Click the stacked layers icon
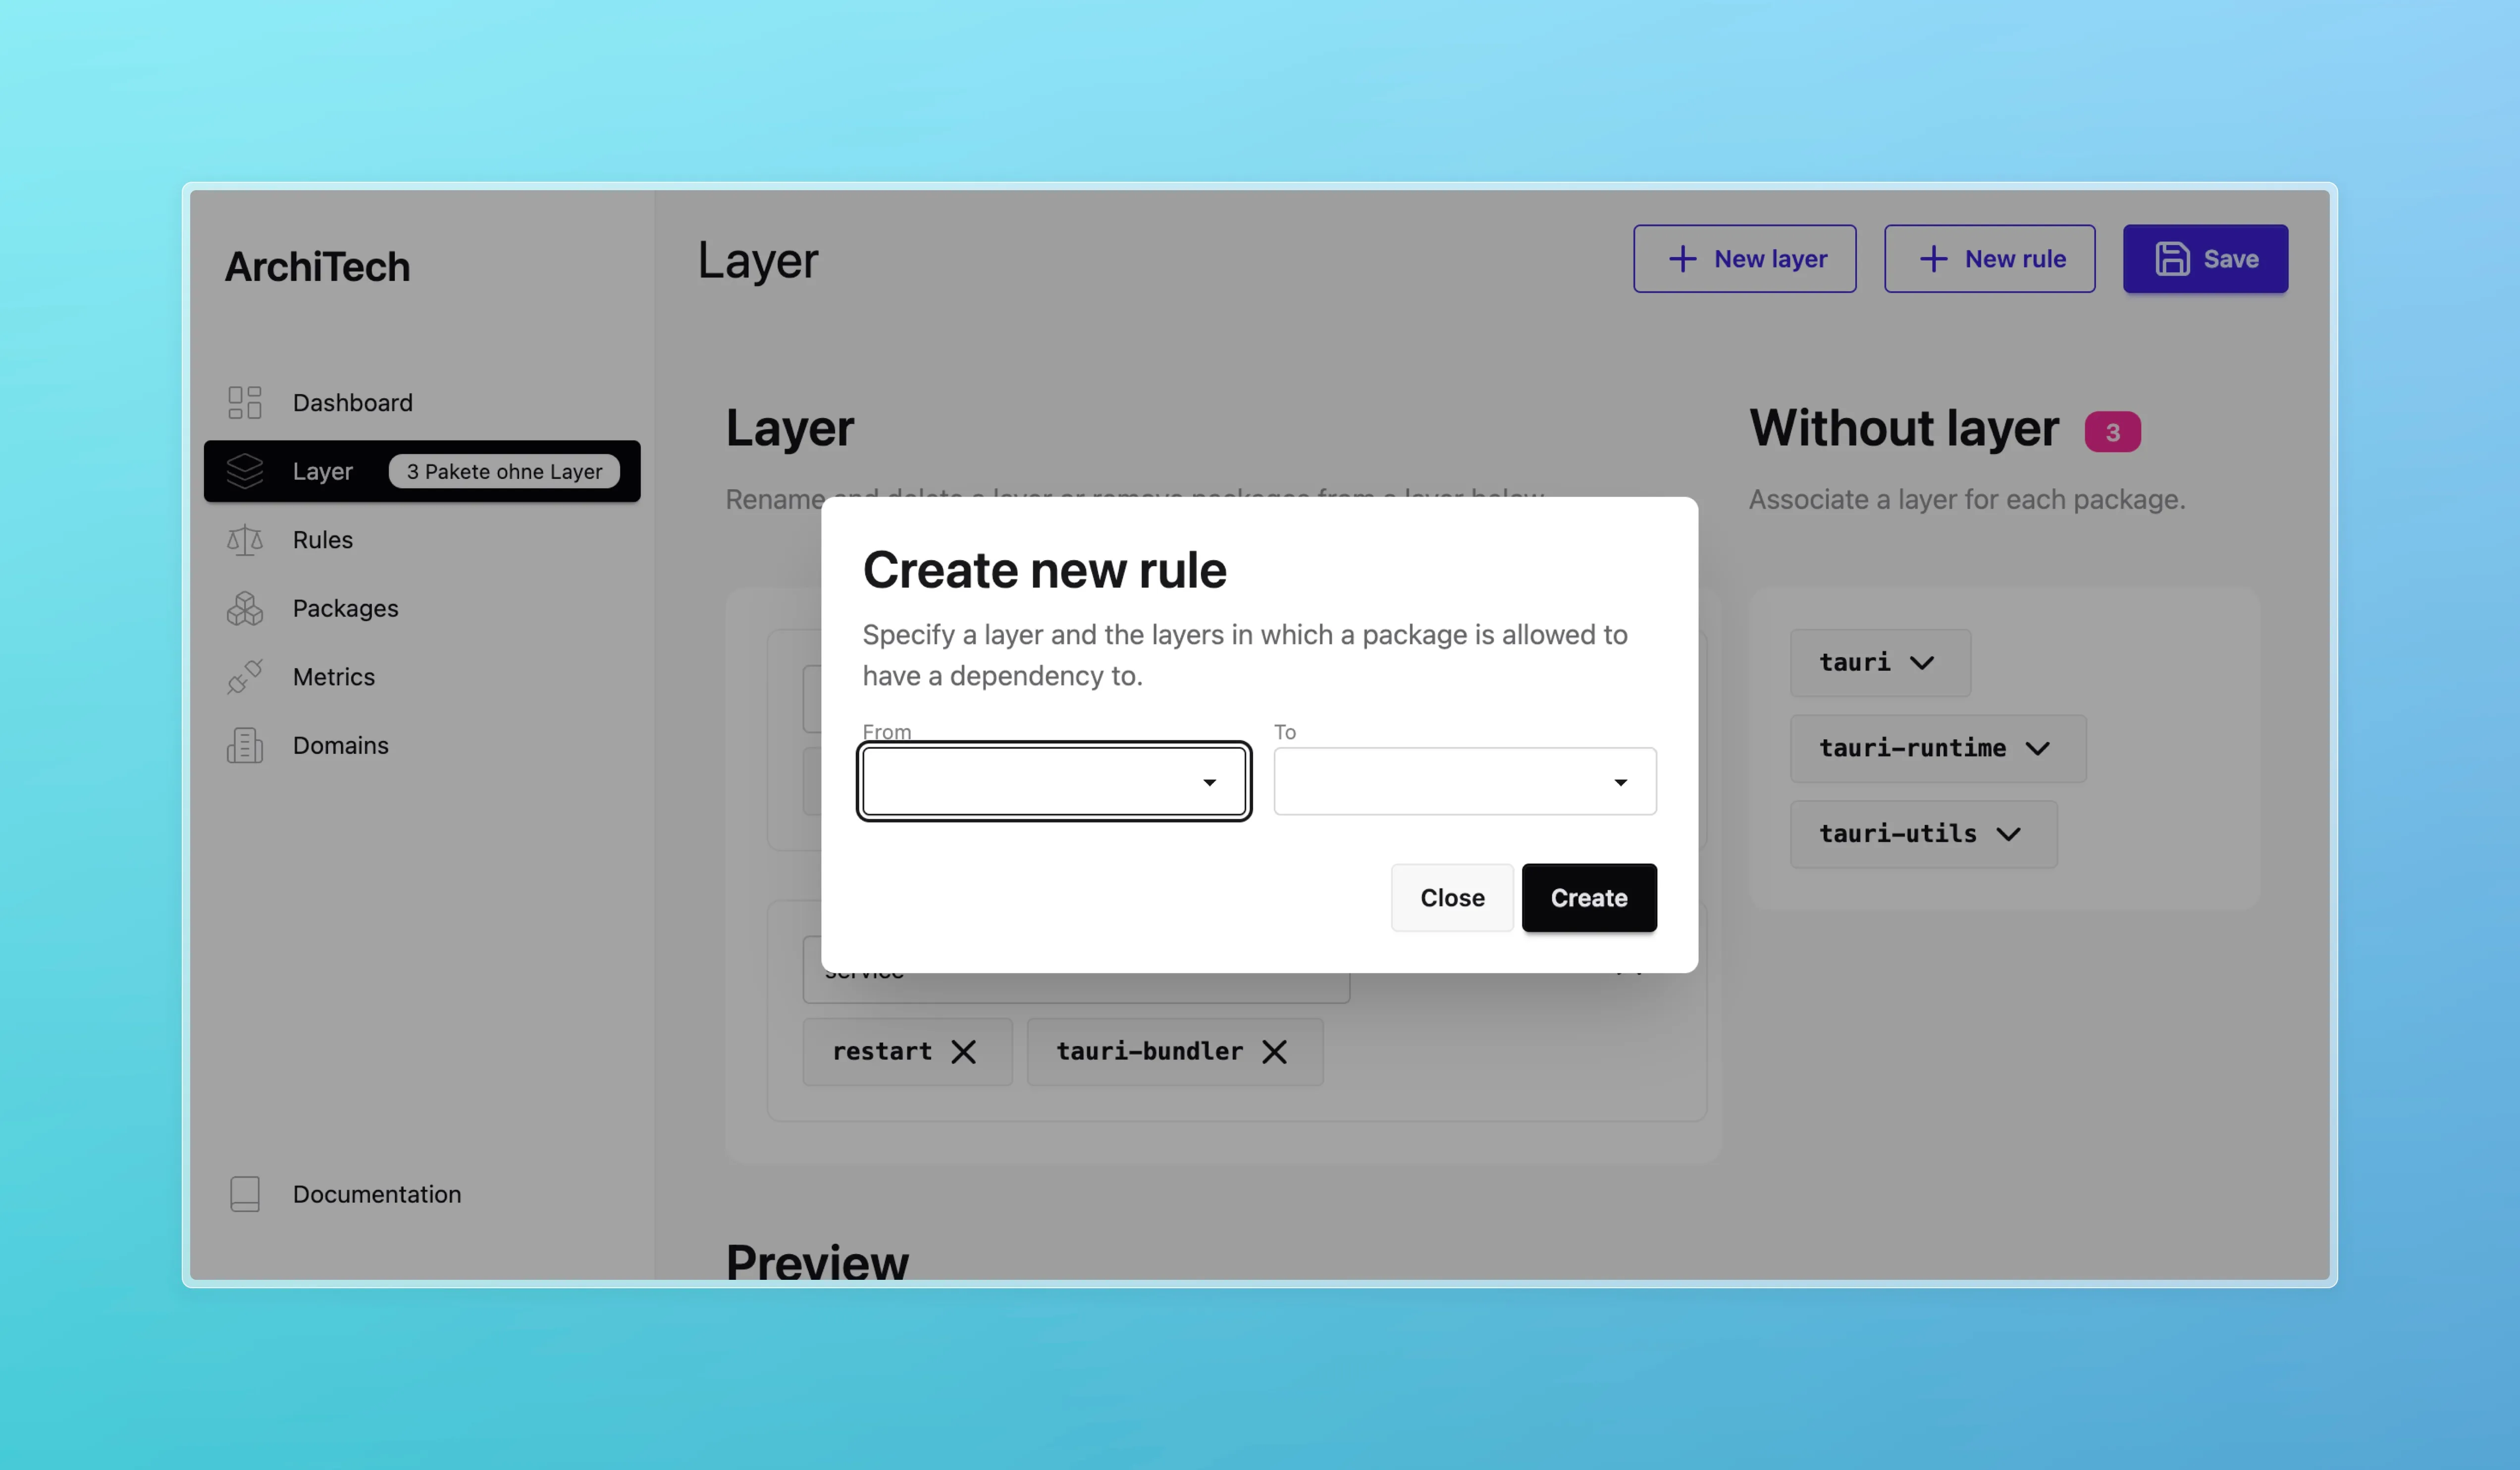The width and height of the screenshot is (2520, 1470). [x=244, y=471]
